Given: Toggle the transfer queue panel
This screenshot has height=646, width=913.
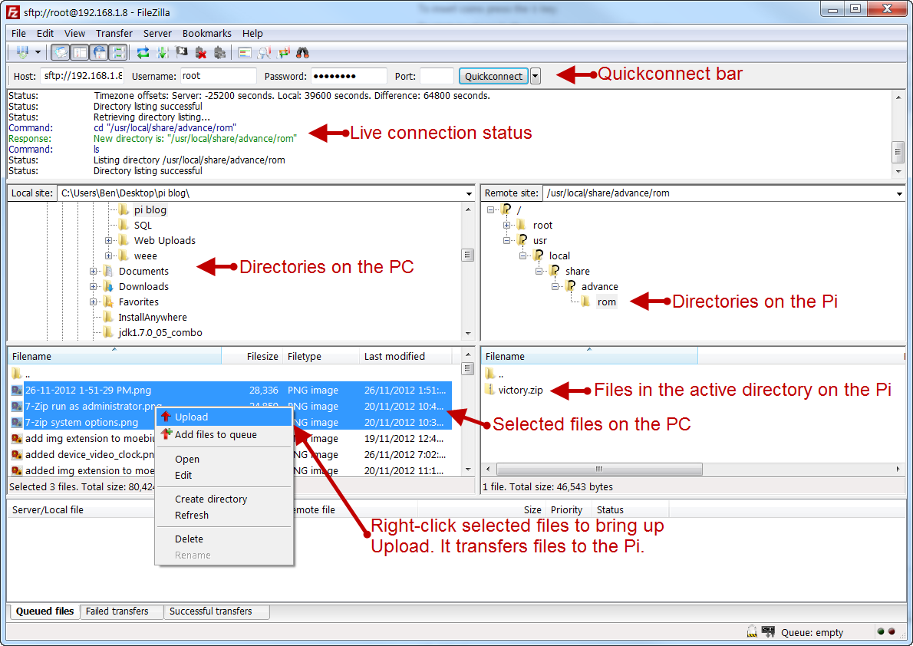Looking at the screenshot, I should pyautogui.click(x=118, y=52).
